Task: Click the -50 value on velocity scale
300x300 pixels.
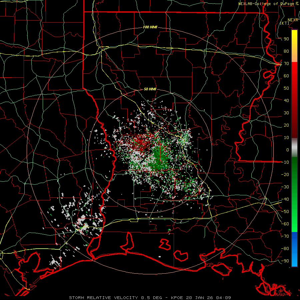Action: [285, 212]
